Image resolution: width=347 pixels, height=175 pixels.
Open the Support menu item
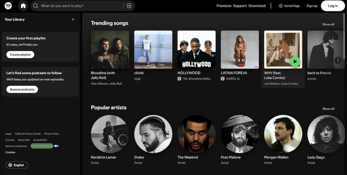pos(240,6)
